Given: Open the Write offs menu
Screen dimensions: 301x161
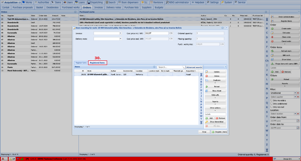Looking at the screenshot, I should pos(215,96).
